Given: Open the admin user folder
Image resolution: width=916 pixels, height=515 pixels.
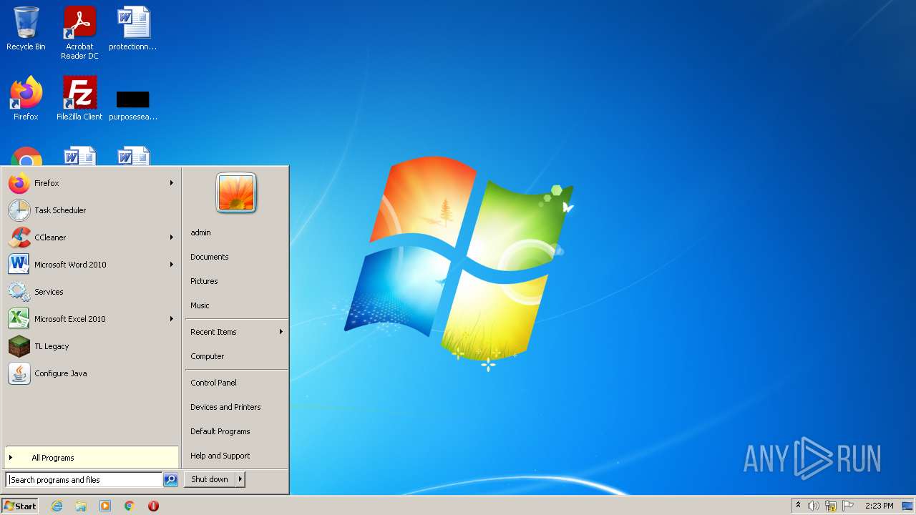Looking at the screenshot, I should coord(200,232).
